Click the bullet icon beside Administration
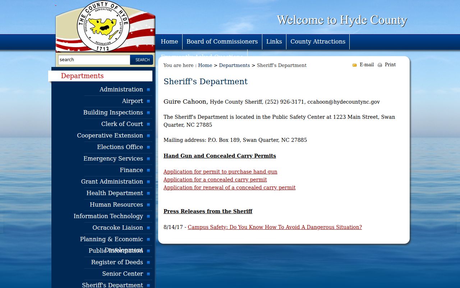This screenshot has width=460, height=288. [x=148, y=90]
